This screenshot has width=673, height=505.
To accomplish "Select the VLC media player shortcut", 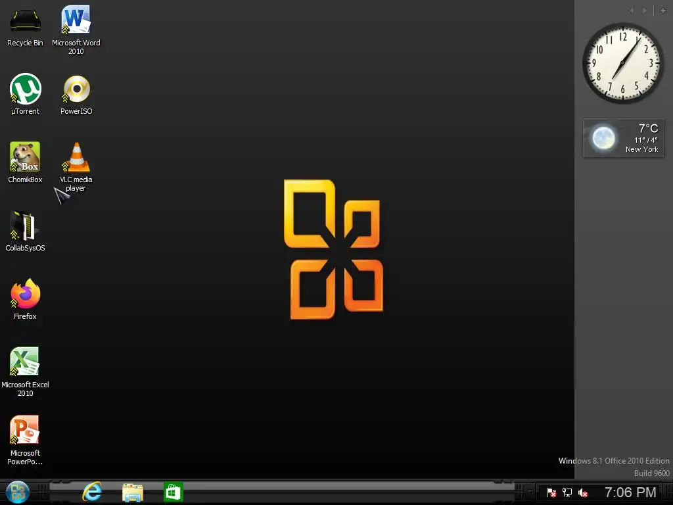I will point(76,166).
